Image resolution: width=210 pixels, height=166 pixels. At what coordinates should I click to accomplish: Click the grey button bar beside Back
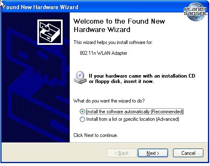[54, 152]
